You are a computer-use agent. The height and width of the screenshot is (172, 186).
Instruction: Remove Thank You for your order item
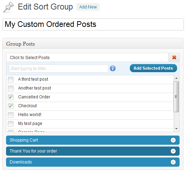coord(173,151)
